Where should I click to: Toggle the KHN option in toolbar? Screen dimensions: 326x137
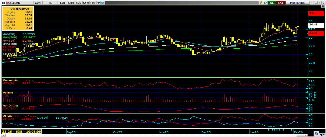pyautogui.click(x=71, y=3)
